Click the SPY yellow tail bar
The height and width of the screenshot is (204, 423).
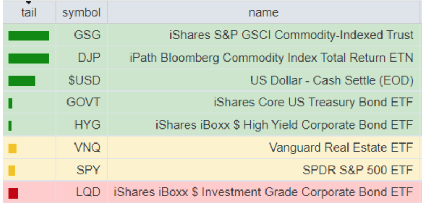click(x=12, y=171)
